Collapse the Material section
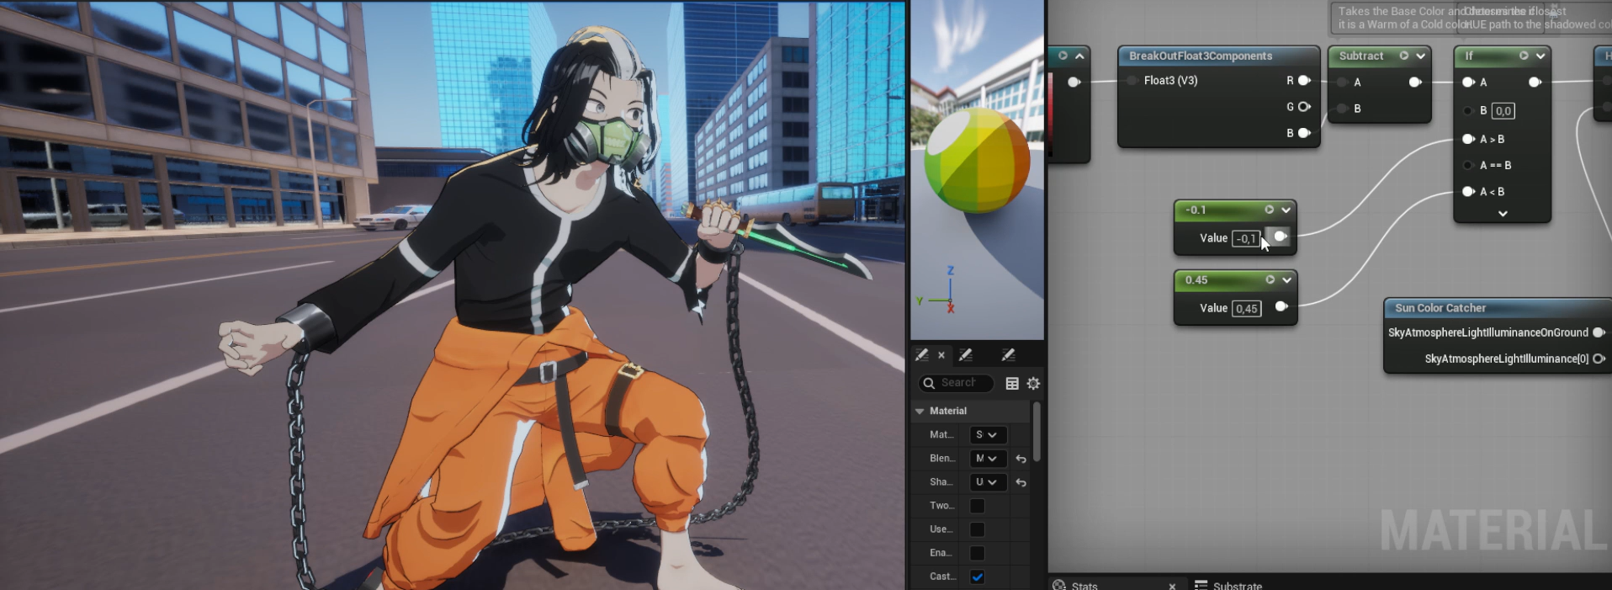The width and height of the screenshot is (1612, 590). click(920, 411)
